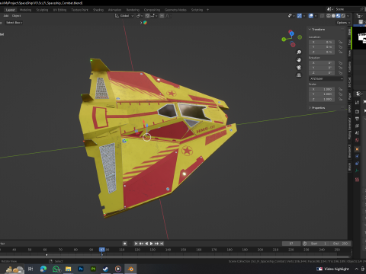The width and height of the screenshot is (366, 274).
Task: Switch perspective/orthographic grid icon
Action: pyautogui.click(x=299, y=75)
